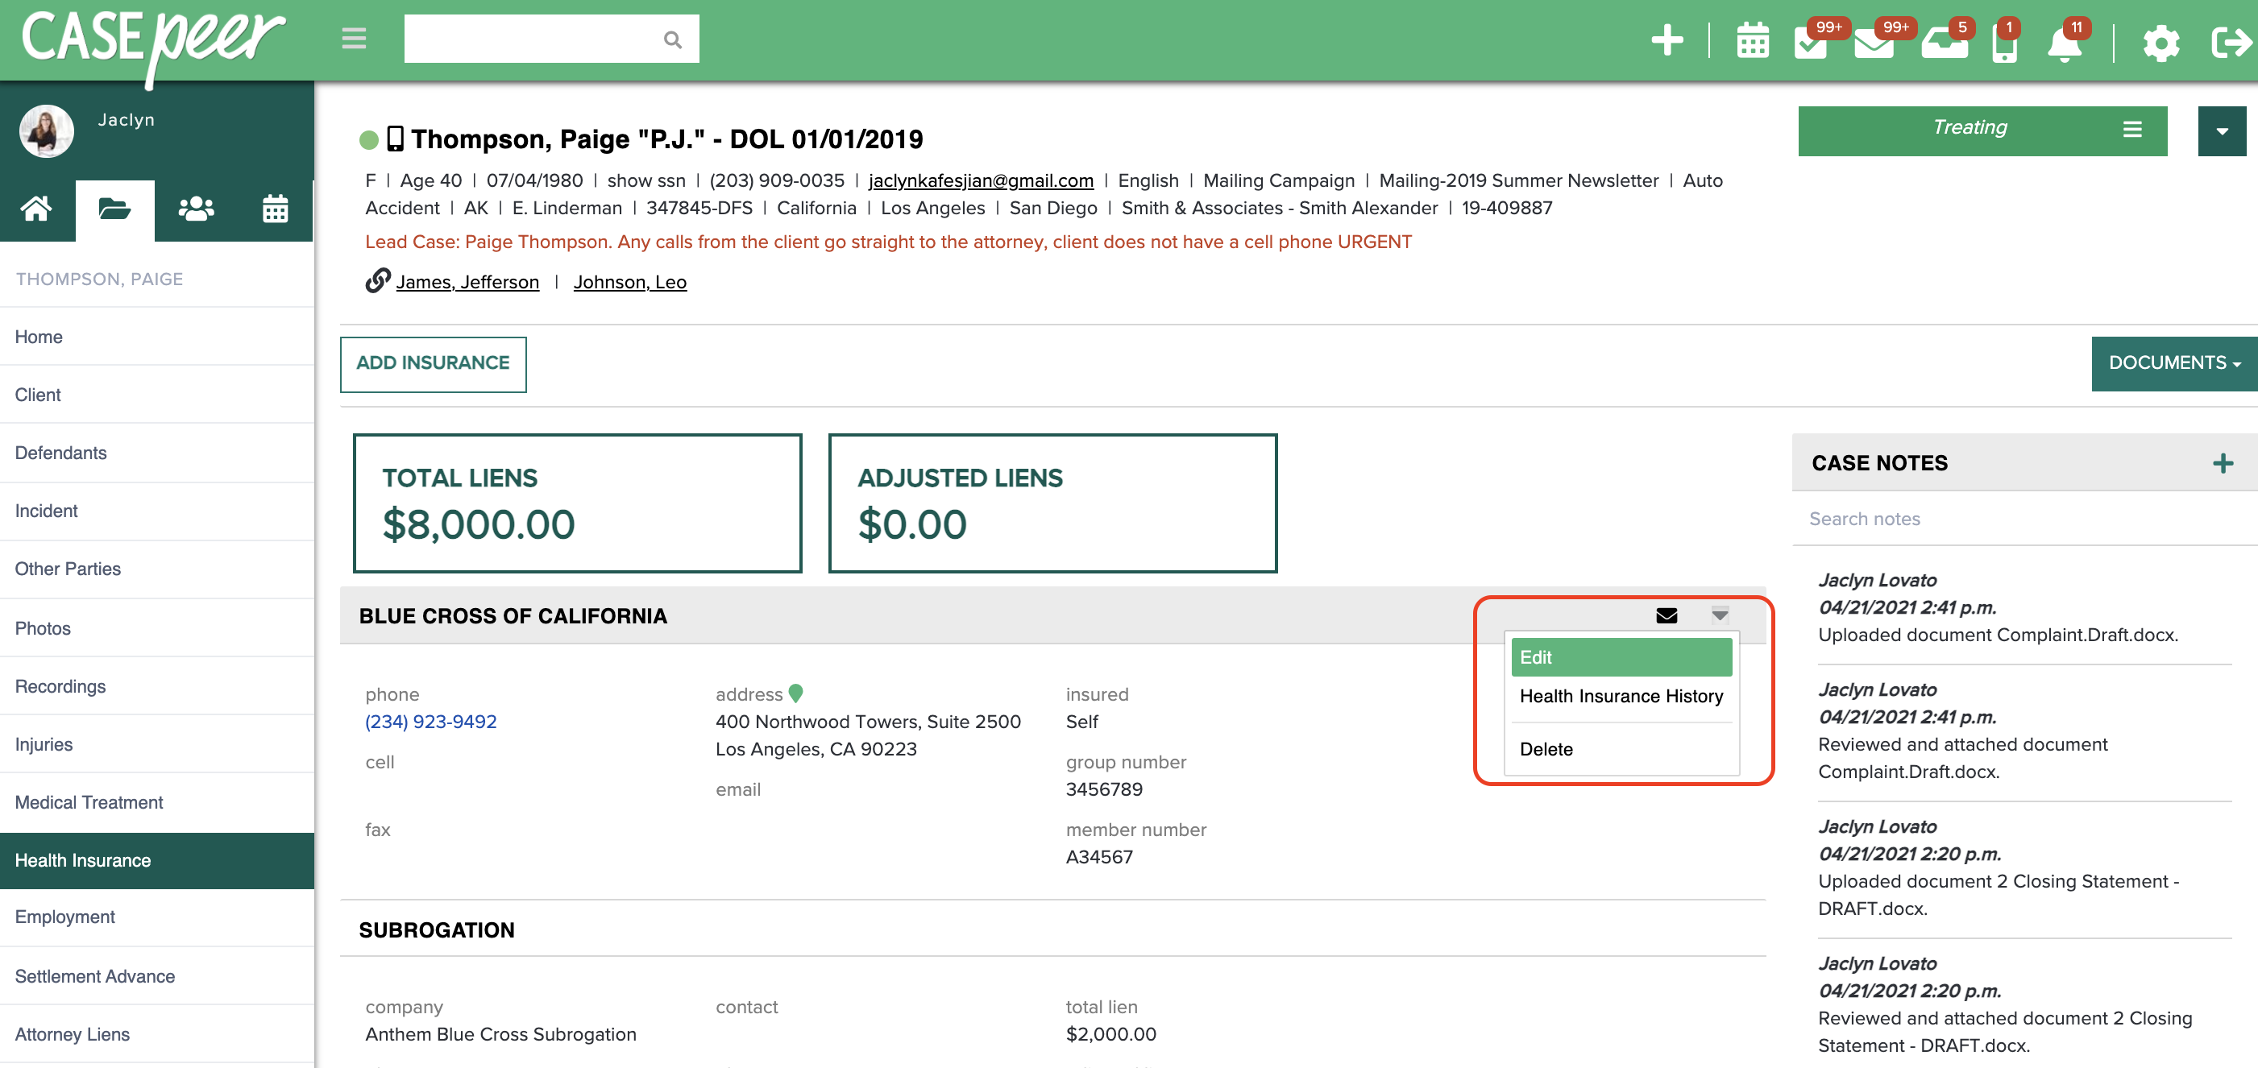
Task: Select Health Insurance History from the menu
Action: tap(1621, 696)
